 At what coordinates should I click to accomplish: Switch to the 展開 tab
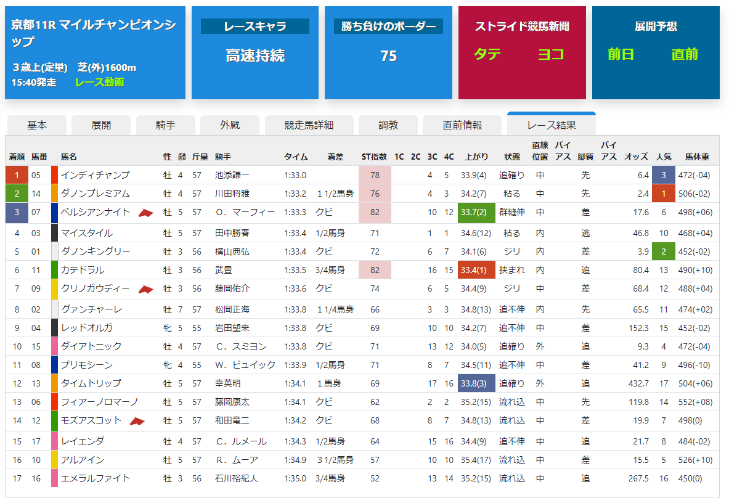101,125
